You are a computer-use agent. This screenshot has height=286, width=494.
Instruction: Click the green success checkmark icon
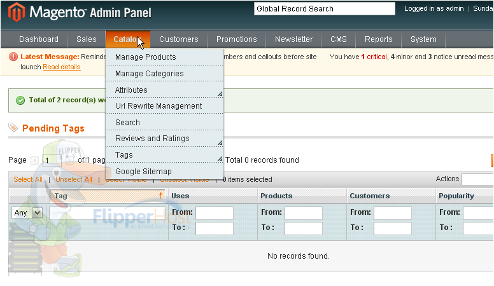(20, 100)
